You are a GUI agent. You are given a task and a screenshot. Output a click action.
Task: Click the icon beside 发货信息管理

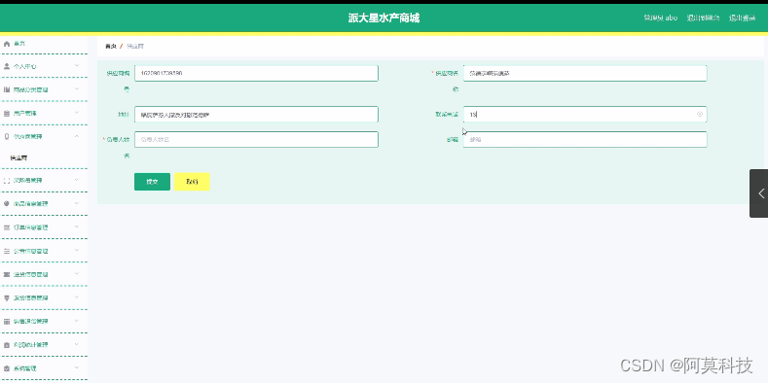[7, 297]
